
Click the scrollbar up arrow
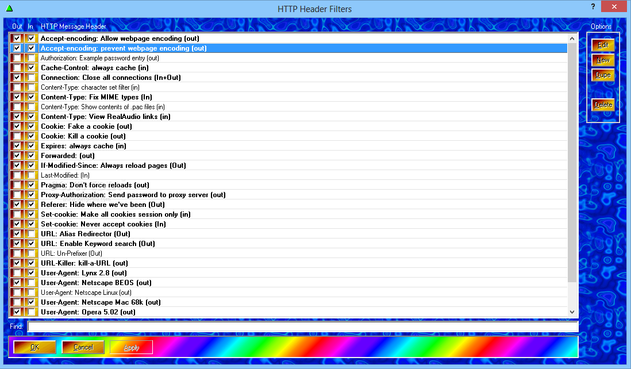pos(572,39)
